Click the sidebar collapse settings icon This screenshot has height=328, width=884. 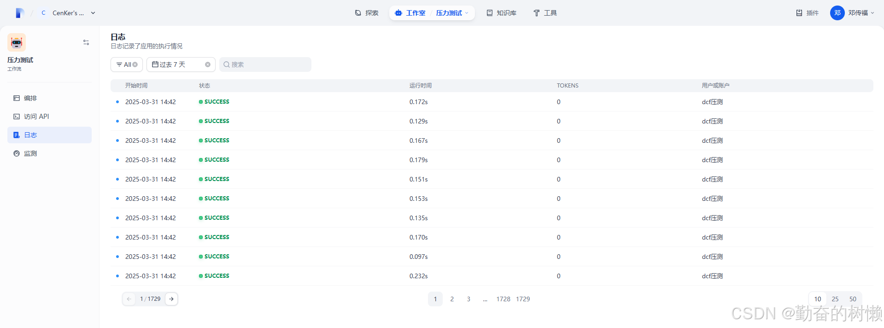86,42
